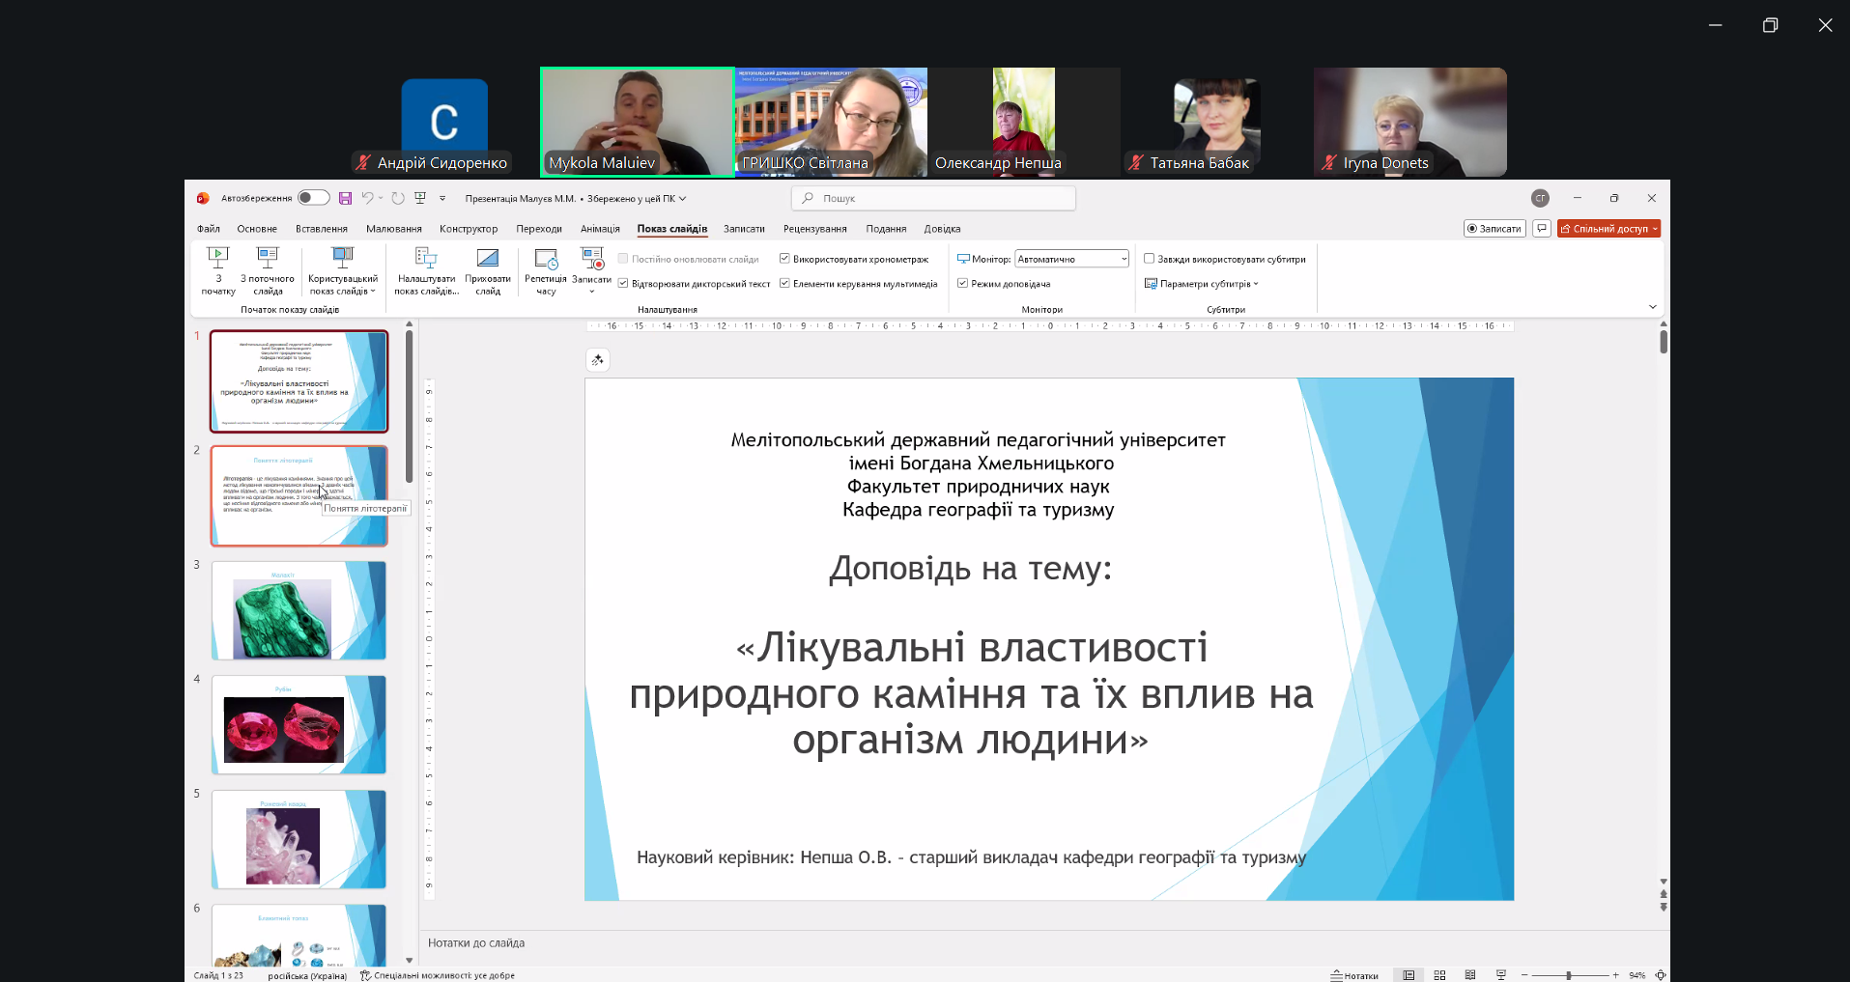
Task: Click Приховати слайд icon
Action: click(x=488, y=258)
